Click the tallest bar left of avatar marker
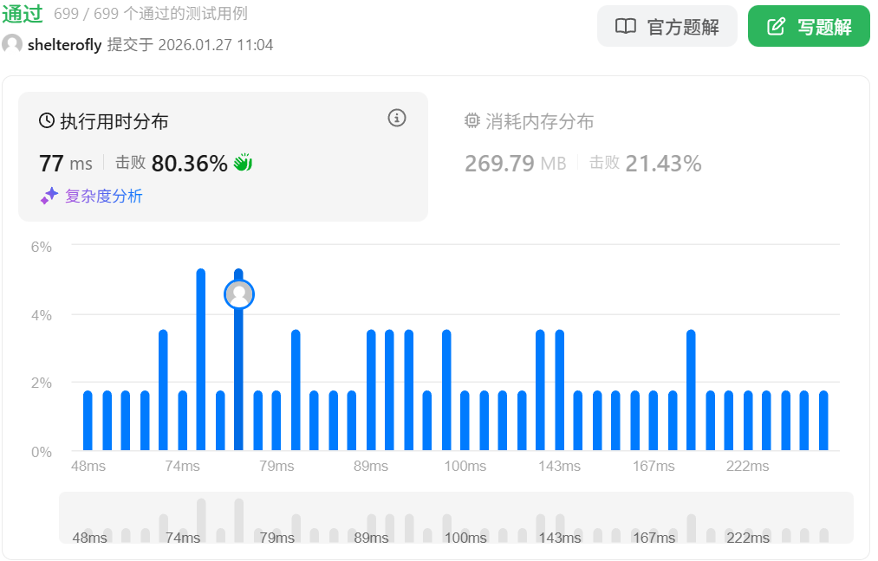This screenshot has height=561, width=878. pyautogui.click(x=201, y=359)
